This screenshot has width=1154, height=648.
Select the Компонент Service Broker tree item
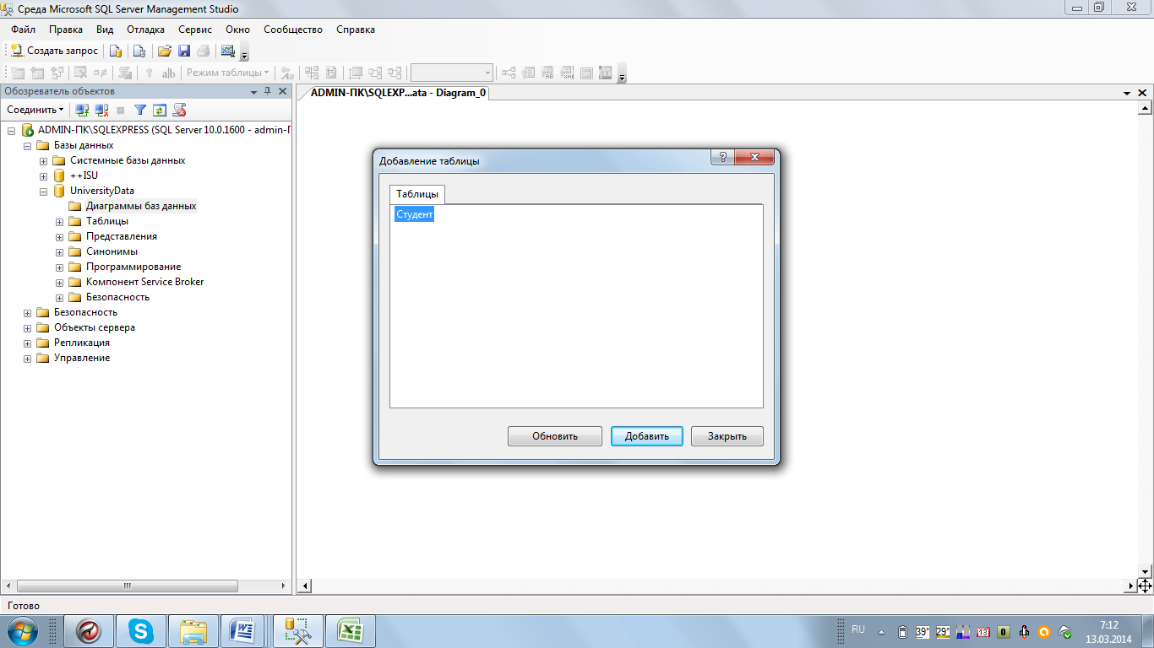(144, 282)
